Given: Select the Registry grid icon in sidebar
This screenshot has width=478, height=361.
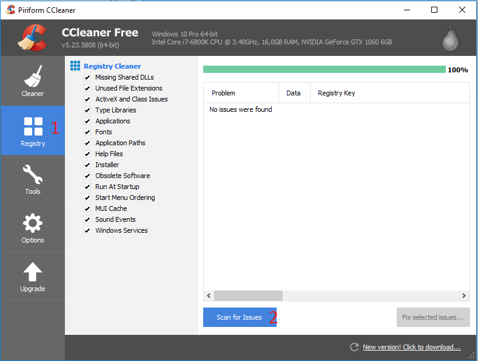Looking at the screenshot, I should point(33,126).
